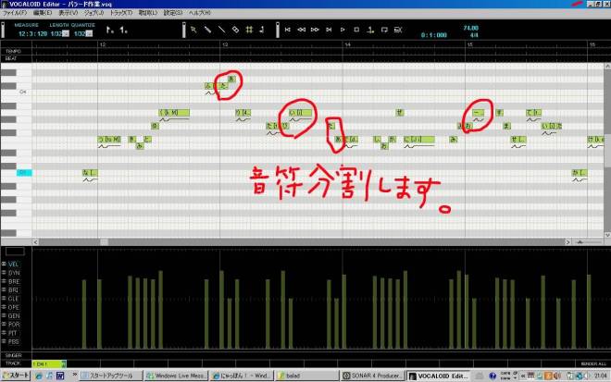The width and height of the screenshot is (611, 382).
Task: Click the horizontal scrollbar thumb
Action: [104, 242]
